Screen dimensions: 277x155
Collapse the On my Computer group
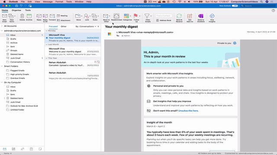click(x=2, y=82)
